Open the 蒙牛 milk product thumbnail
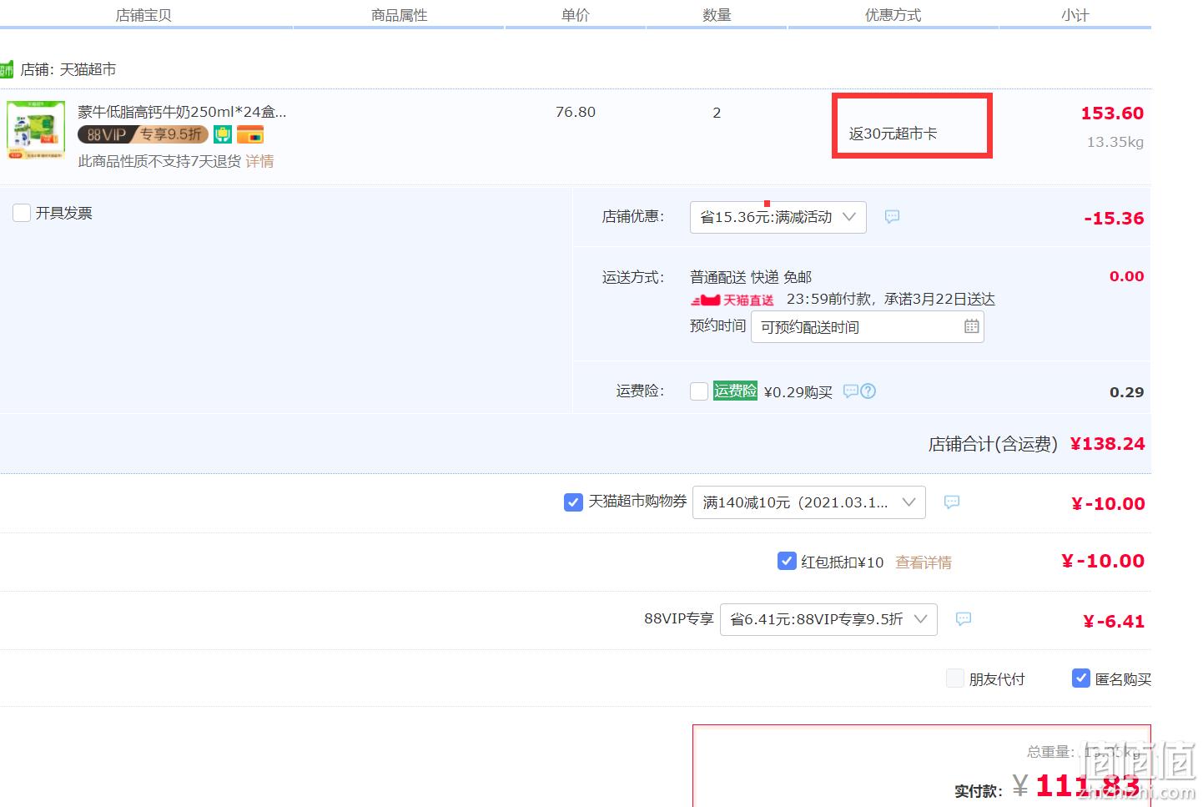Image resolution: width=1203 pixels, height=807 pixels. tap(36, 130)
